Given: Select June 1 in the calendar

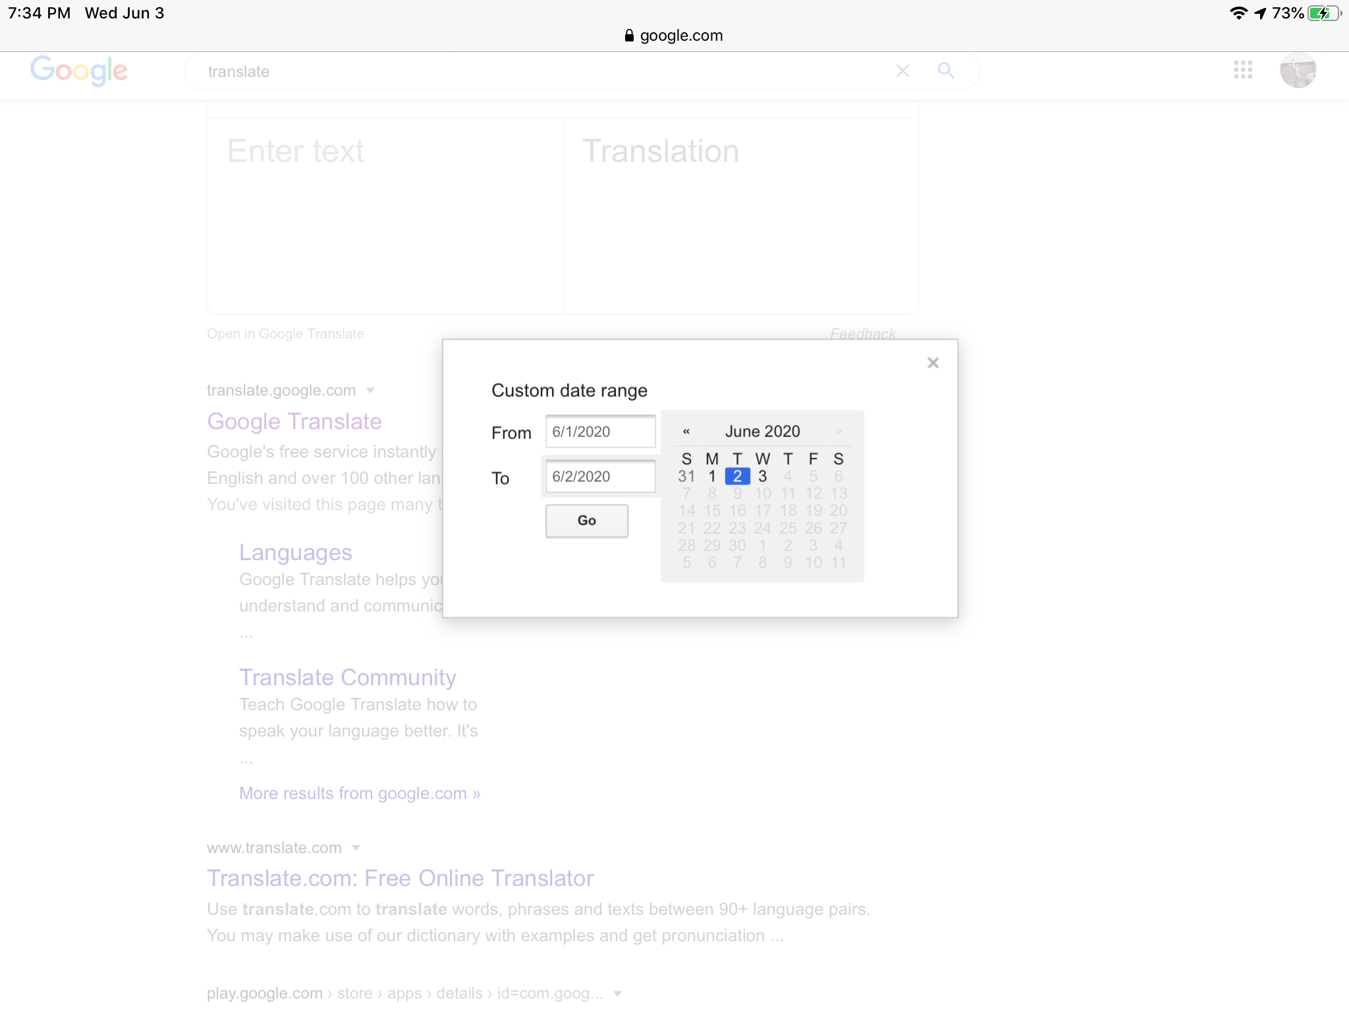Looking at the screenshot, I should (712, 476).
